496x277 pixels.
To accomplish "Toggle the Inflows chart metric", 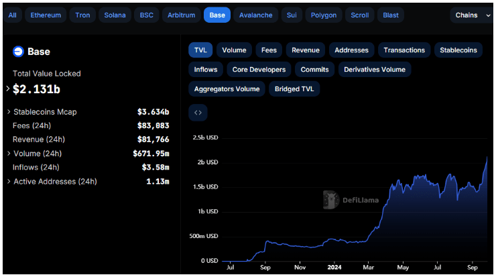I will click(x=206, y=70).
